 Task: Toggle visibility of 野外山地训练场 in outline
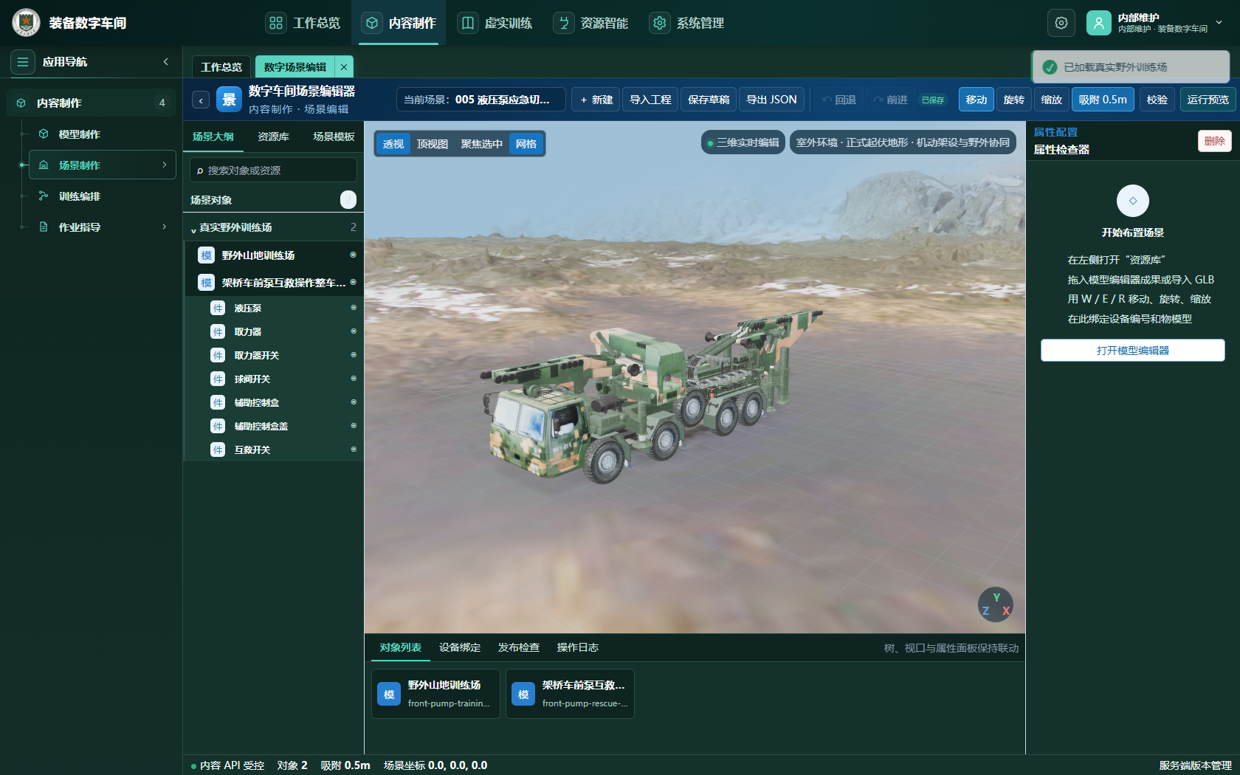353,255
